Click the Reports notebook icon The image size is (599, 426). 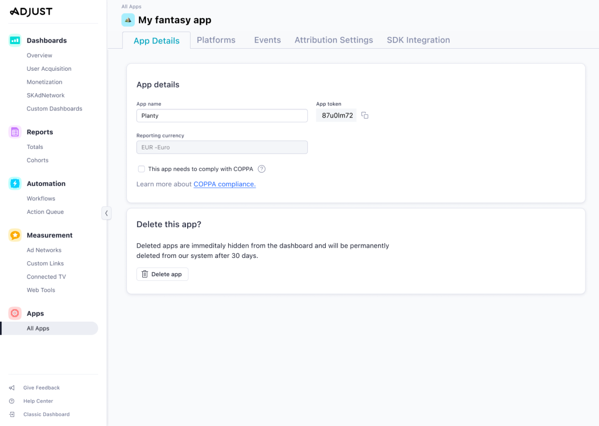click(15, 132)
